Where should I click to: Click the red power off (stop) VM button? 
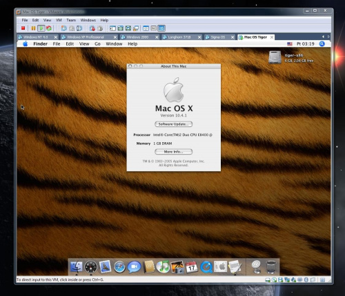(23, 28)
